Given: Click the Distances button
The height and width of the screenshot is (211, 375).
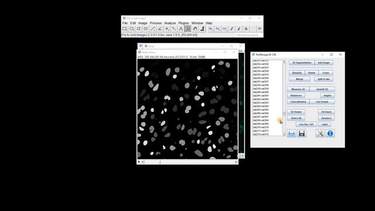Looking at the screenshot, I should [x=296, y=96].
